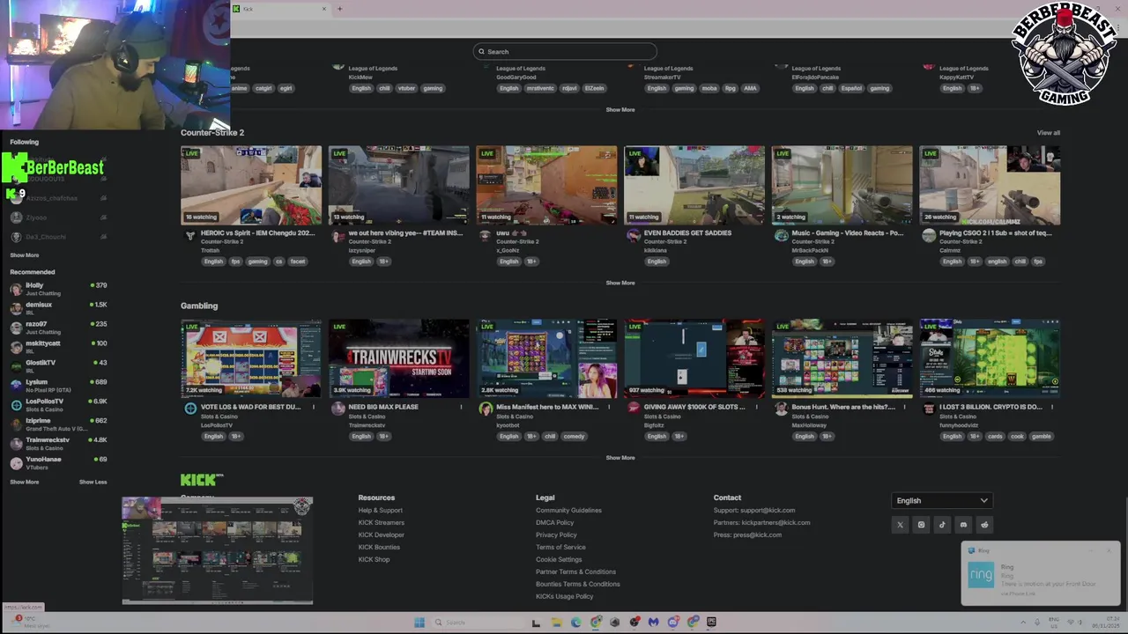Click streamer avatar beside Playing CSGO 2 stream
The height and width of the screenshot is (634, 1128).
(928, 236)
